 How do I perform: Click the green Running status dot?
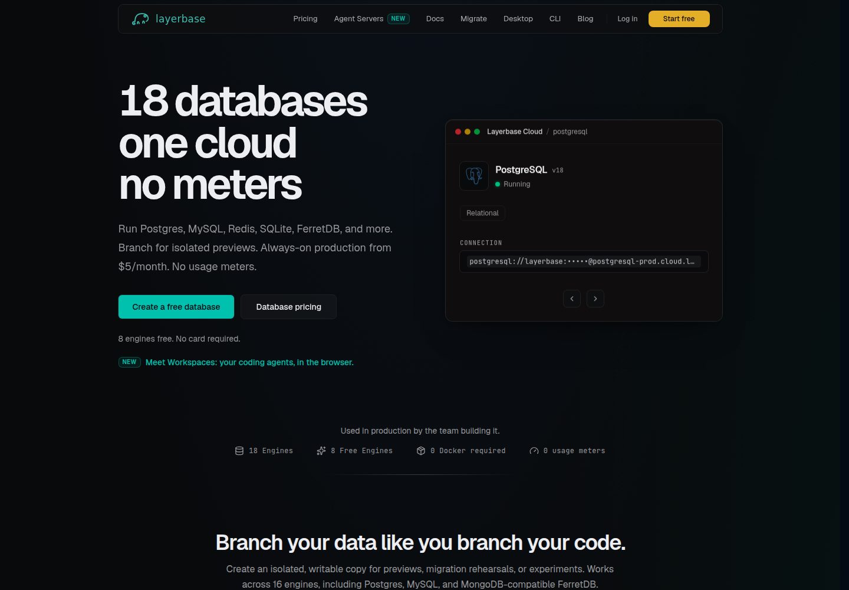498,184
